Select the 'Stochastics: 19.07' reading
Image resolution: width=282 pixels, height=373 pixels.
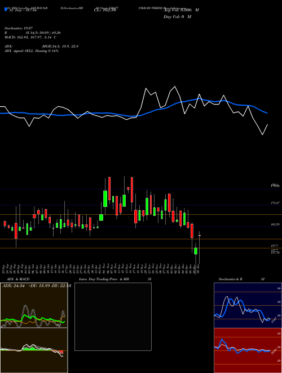[x=18, y=28]
